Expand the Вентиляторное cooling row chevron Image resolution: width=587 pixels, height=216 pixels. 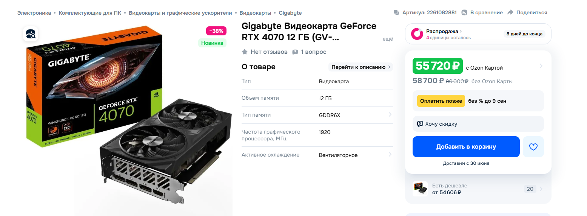click(x=390, y=154)
